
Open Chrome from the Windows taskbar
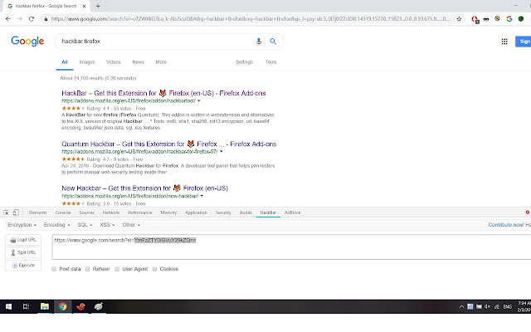tap(62, 306)
